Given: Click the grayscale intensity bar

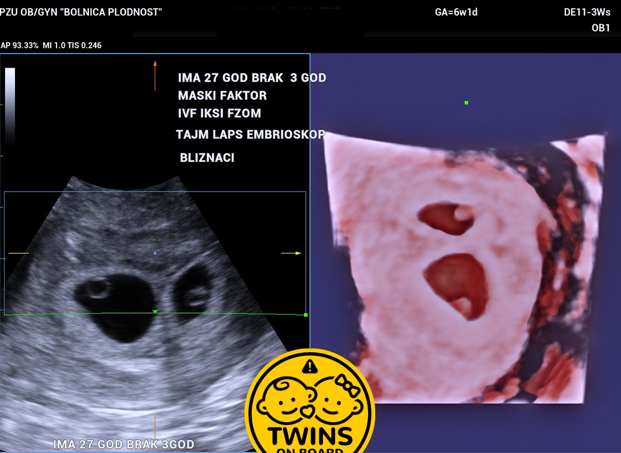Looking at the screenshot, I should click(x=10, y=107).
